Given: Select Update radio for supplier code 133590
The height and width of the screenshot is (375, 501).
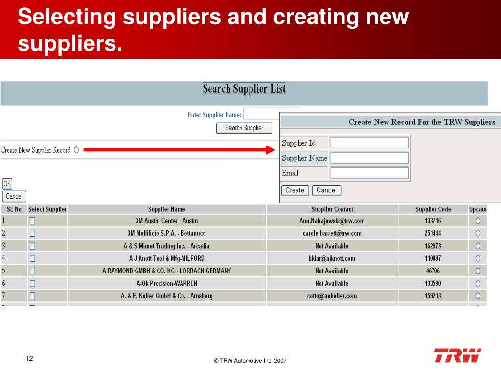Looking at the screenshot, I should click(478, 284).
